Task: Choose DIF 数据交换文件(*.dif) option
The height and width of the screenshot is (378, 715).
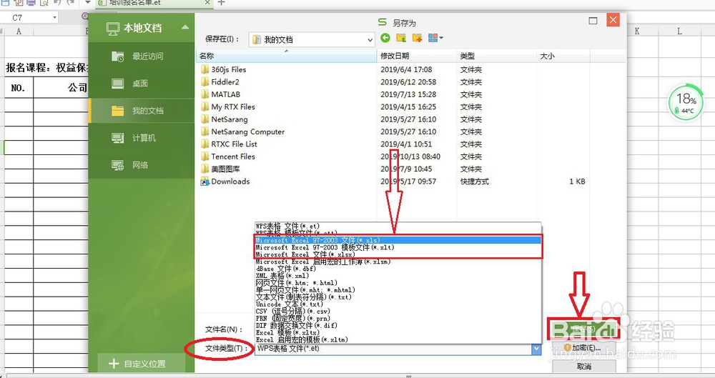Action: click(x=398, y=326)
